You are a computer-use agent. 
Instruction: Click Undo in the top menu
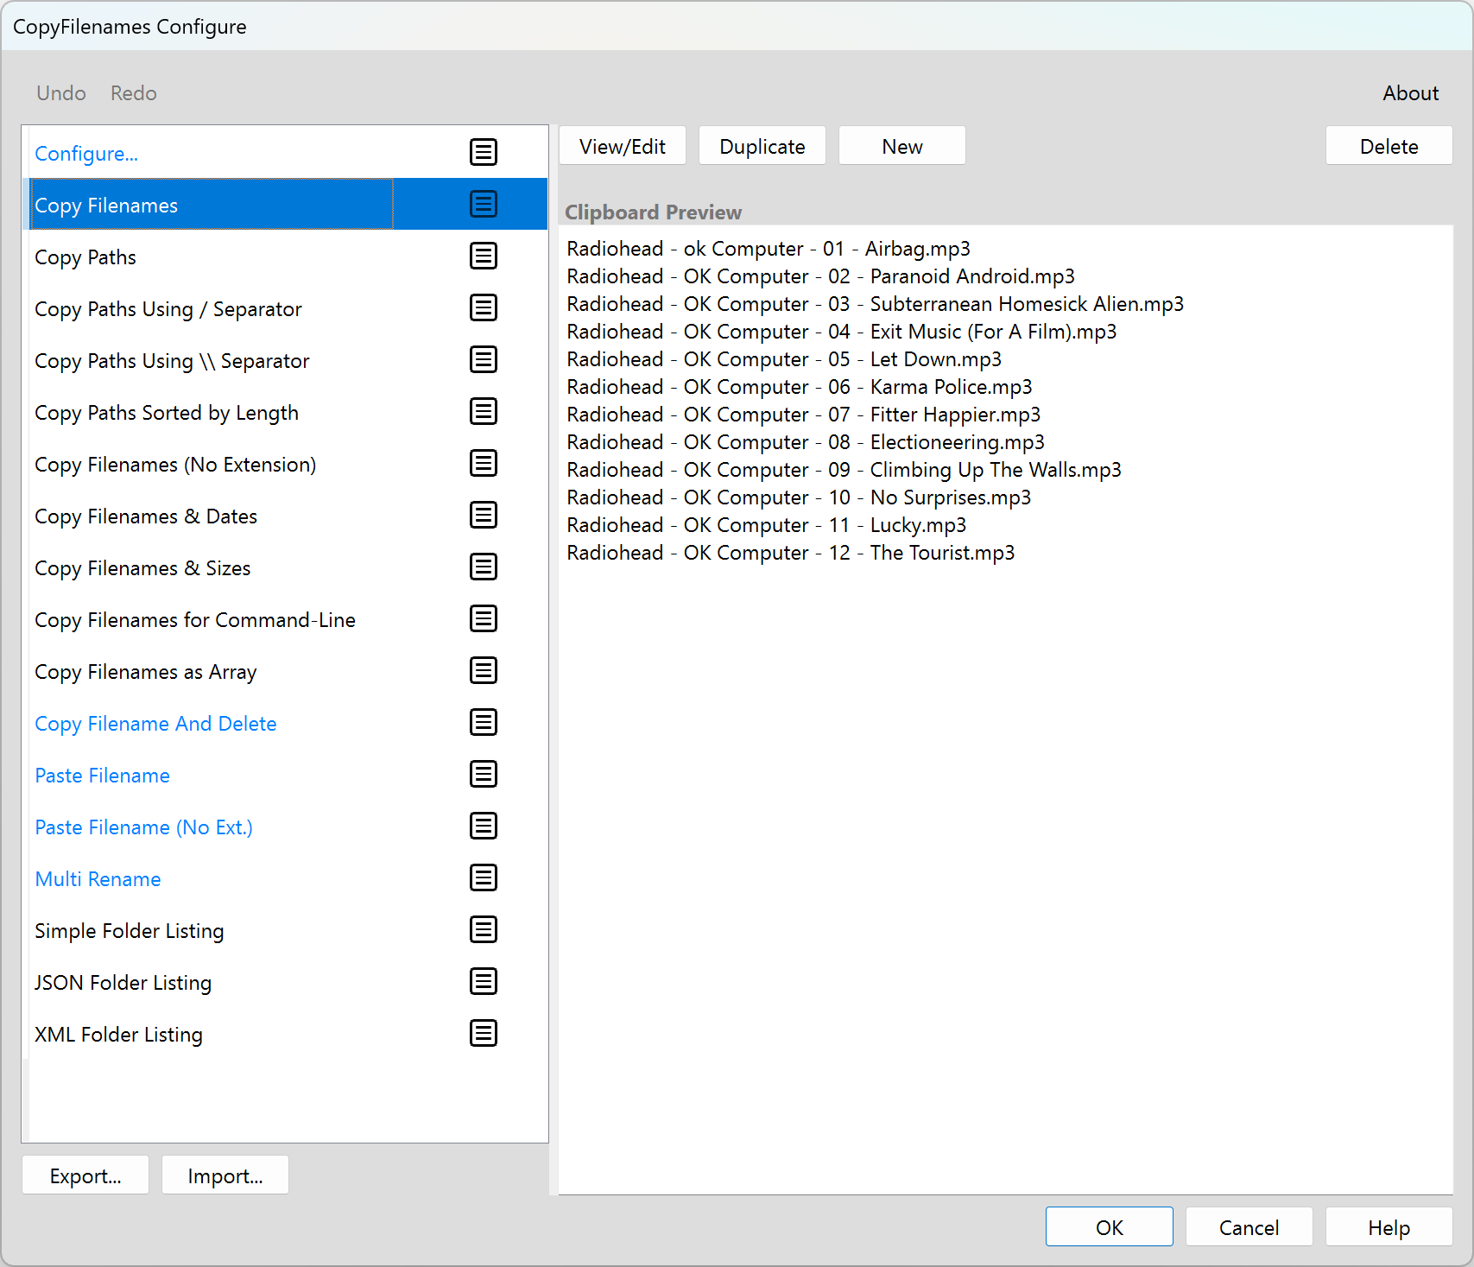[x=60, y=92]
